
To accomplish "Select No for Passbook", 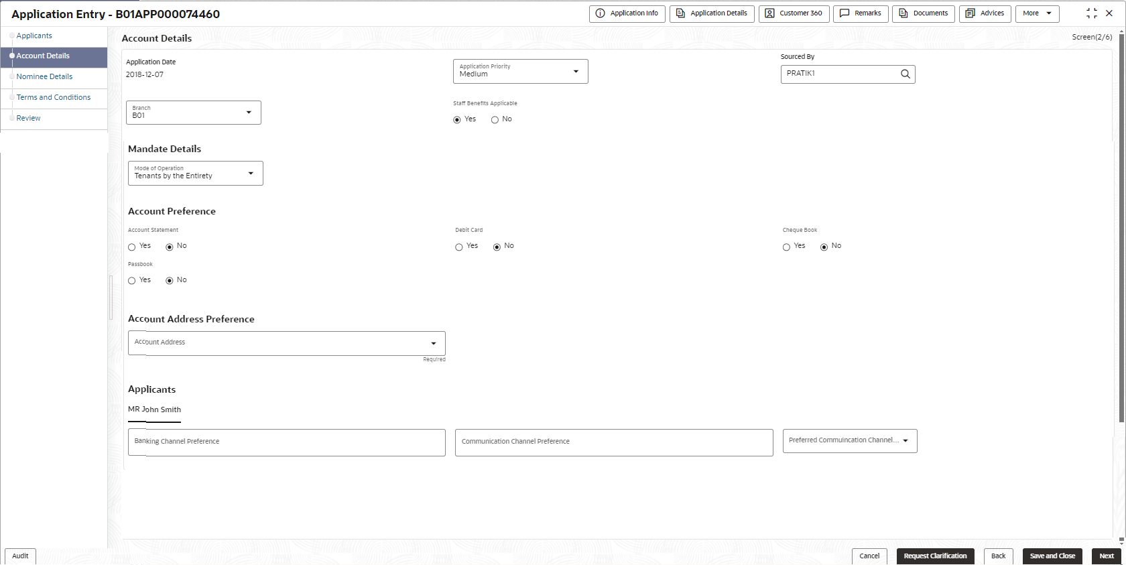I will tap(170, 281).
